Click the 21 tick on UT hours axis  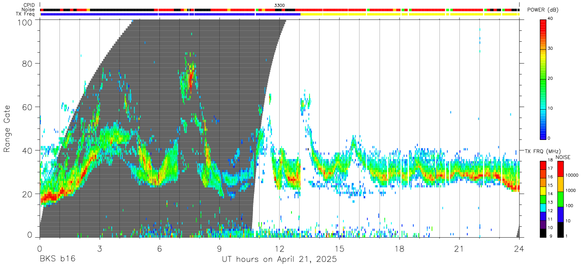point(459,249)
